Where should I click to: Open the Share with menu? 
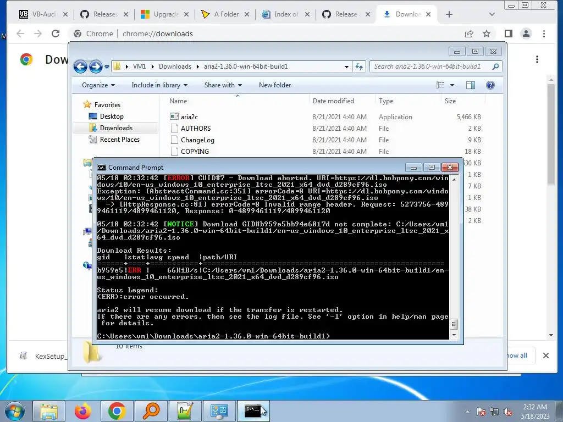pos(223,85)
